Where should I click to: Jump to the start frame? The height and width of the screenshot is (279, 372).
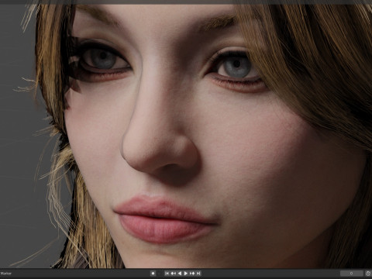click(167, 274)
